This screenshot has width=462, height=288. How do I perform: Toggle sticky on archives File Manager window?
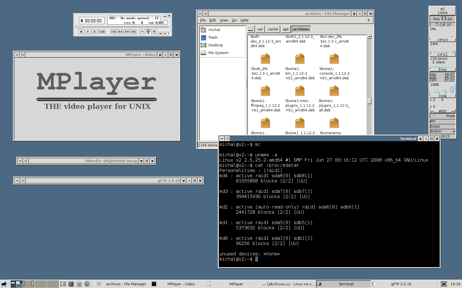(x=206, y=14)
